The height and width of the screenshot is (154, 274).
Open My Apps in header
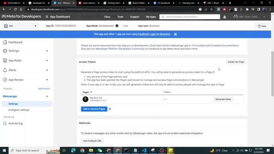pos(151,17)
